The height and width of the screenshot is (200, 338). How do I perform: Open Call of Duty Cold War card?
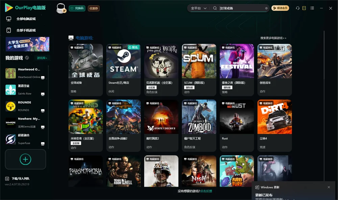[161, 171]
